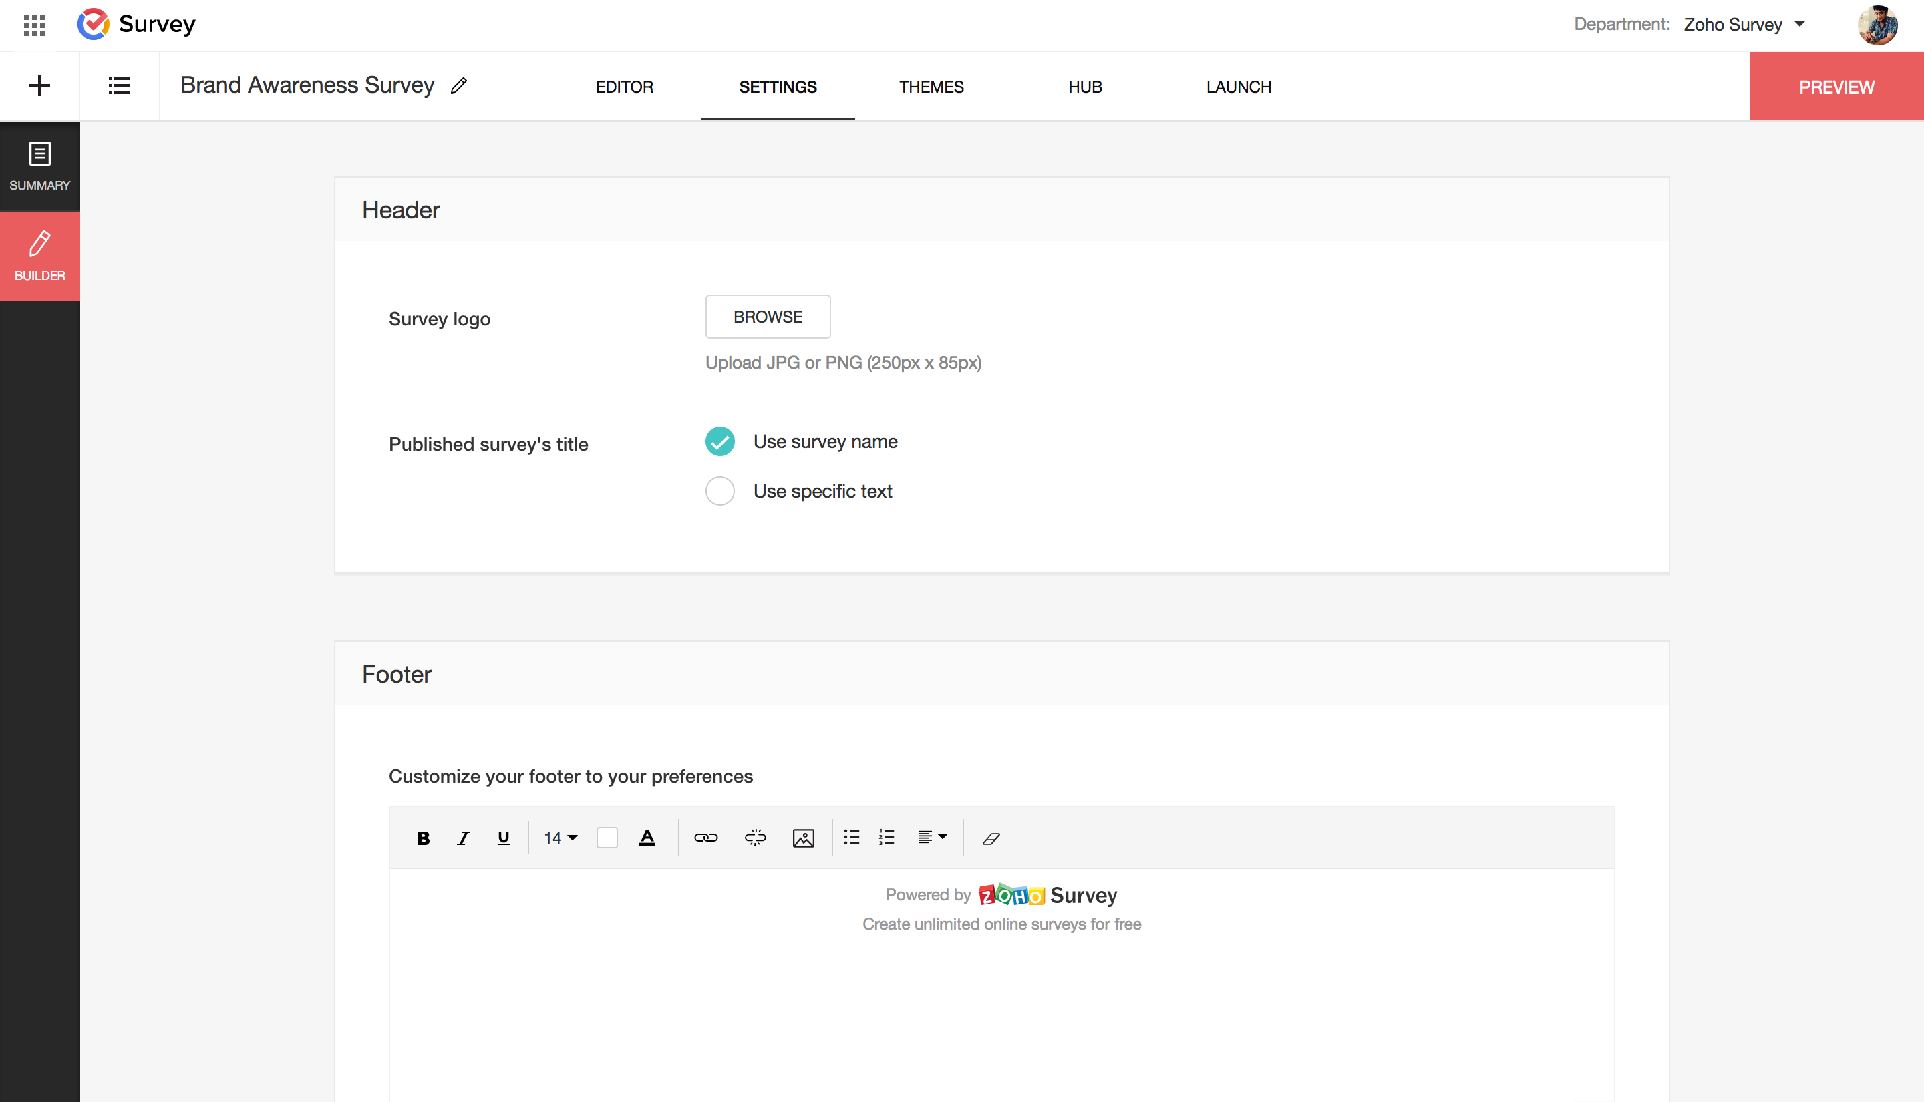Open the background color swatch
1924x1102 pixels.
607,838
